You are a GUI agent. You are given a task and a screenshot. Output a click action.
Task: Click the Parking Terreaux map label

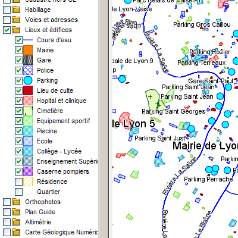(x=202, y=62)
